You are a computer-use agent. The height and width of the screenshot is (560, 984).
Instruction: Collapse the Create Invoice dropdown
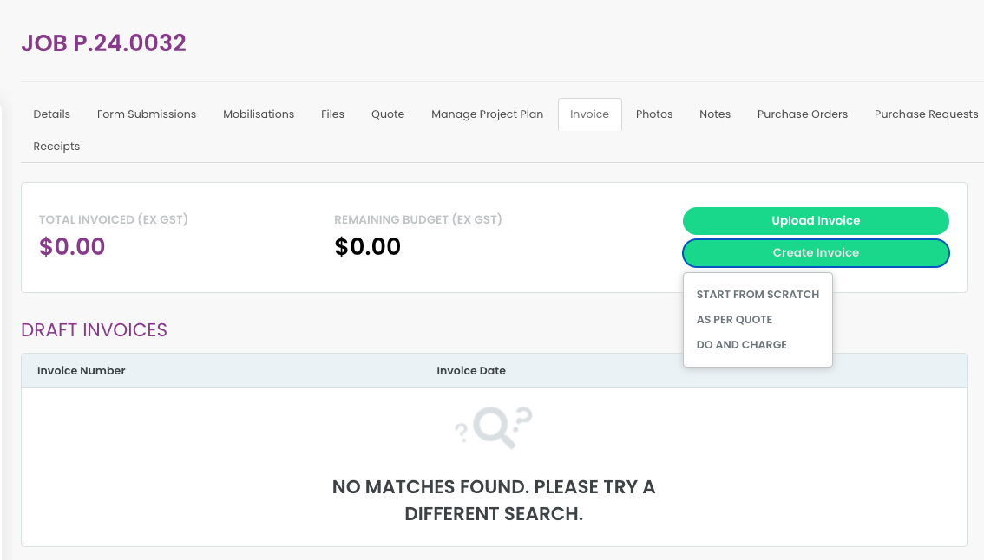tap(816, 253)
